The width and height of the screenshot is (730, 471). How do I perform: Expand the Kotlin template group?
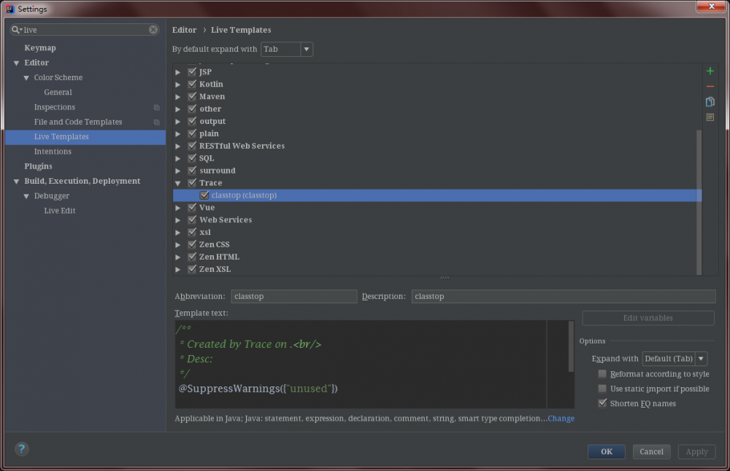(177, 83)
